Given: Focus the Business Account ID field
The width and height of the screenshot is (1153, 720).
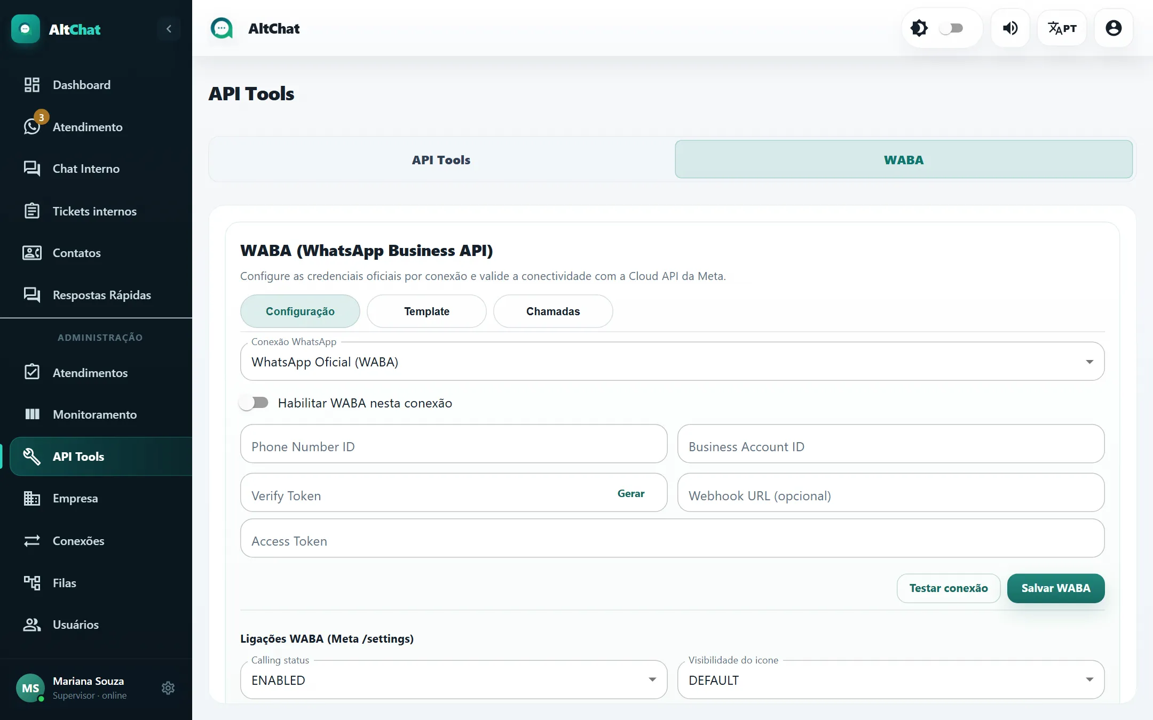Looking at the screenshot, I should tap(890, 444).
